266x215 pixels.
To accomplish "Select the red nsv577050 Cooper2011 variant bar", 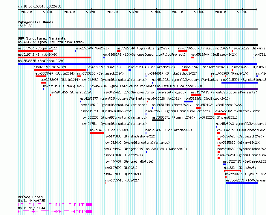I will click(x=36, y=51).
